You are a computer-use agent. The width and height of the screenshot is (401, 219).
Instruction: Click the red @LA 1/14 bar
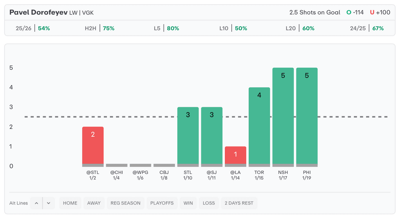[235, 156]
